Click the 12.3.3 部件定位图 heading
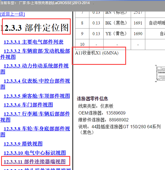Screen dimensions: 165x170 (35, 28)
